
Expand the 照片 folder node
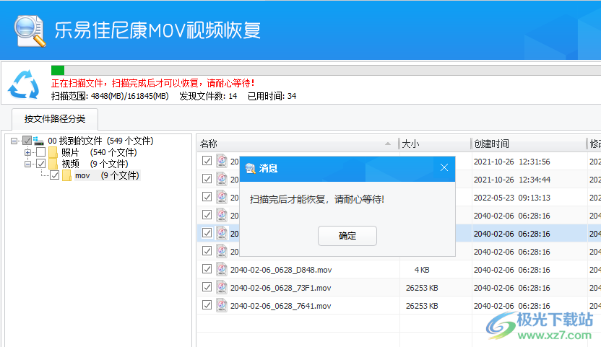(x=27, y=152)
